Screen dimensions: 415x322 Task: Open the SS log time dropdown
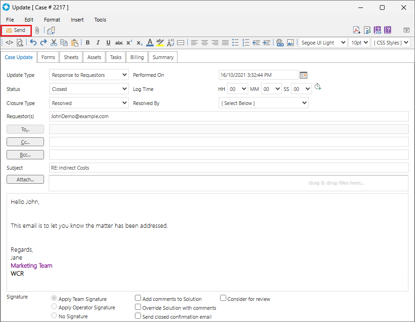pyautogui.click(x=301, y=89)
